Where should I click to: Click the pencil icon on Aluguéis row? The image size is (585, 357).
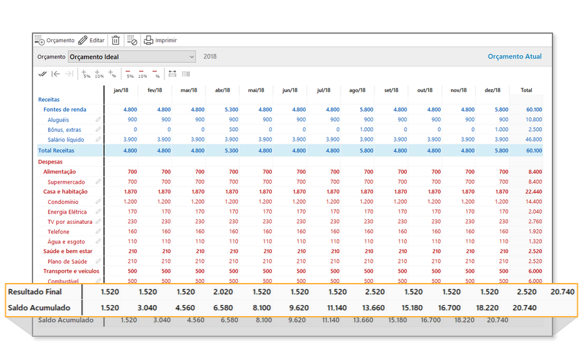(x=98, y=119)
